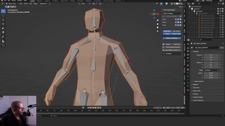This screenshot has height=126, width=225.
Task: Click Switch Parent Armature button
Action: click(x=172, y=47)
